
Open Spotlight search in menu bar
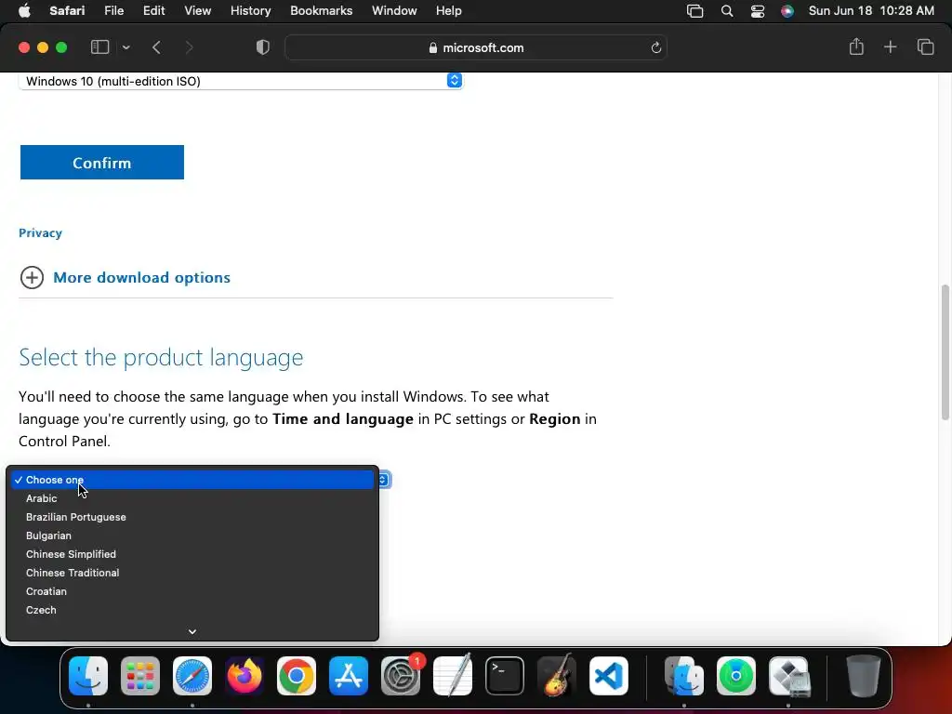click(727, 11)
